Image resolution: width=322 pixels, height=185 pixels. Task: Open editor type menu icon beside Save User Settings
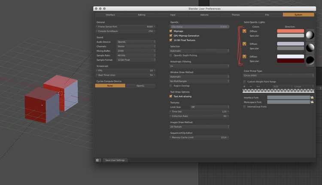click(x=98, y=160)
